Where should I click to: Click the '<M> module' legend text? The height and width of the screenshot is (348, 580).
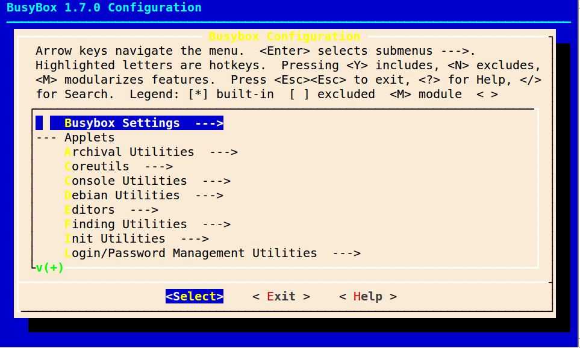[x=426, y=95]
